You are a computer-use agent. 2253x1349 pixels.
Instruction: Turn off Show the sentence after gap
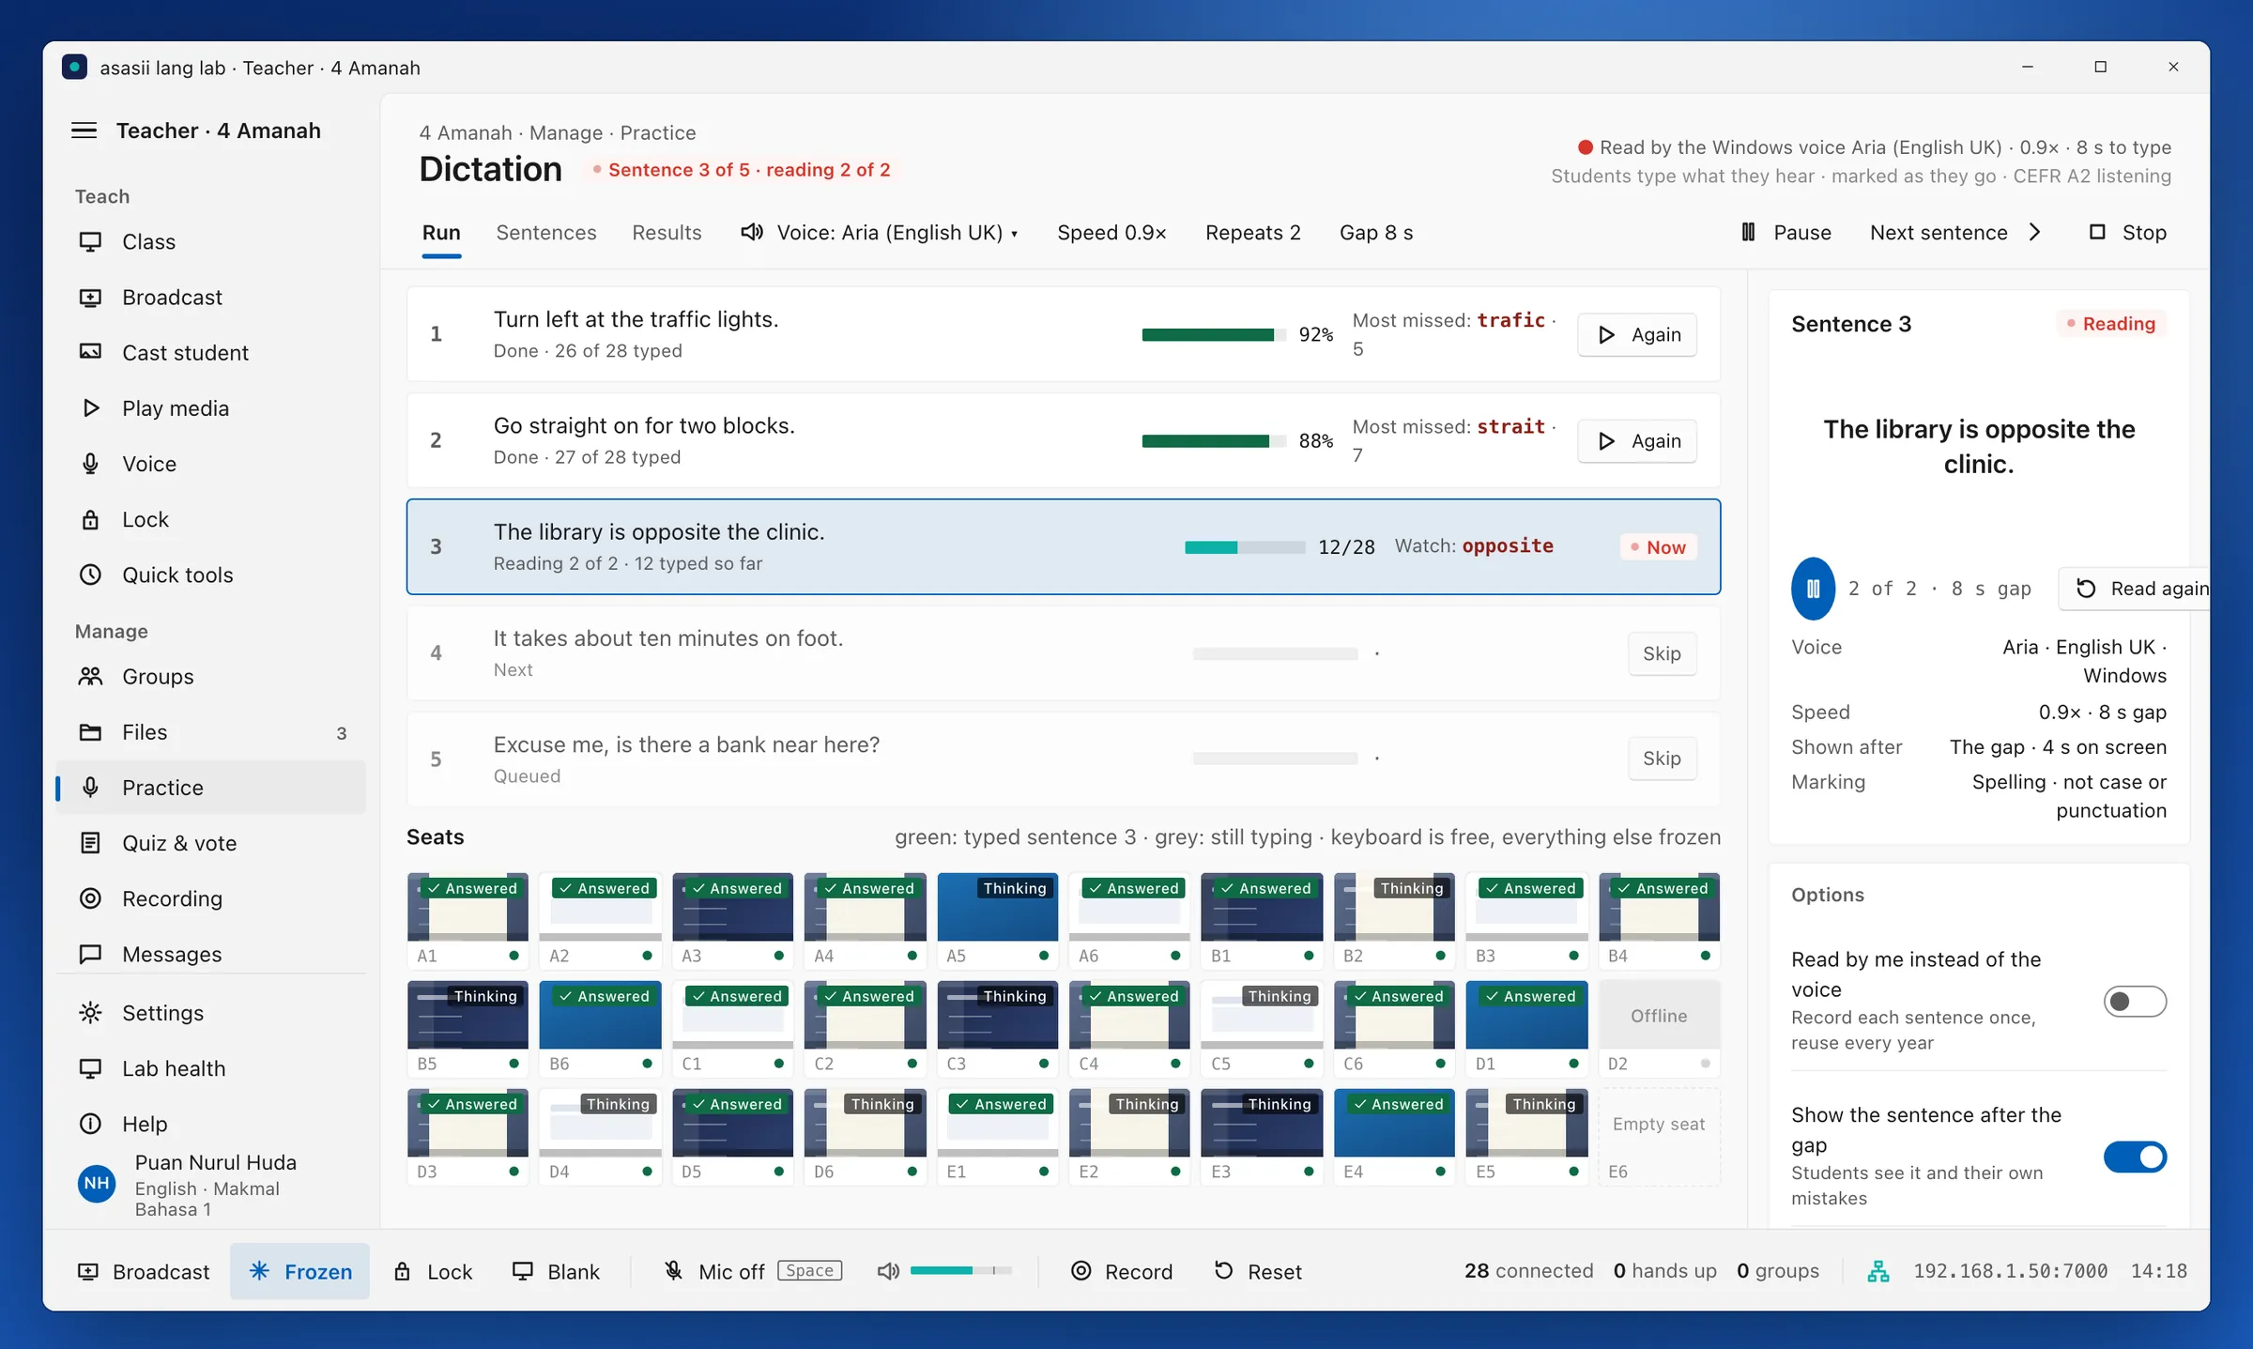2135,1157
